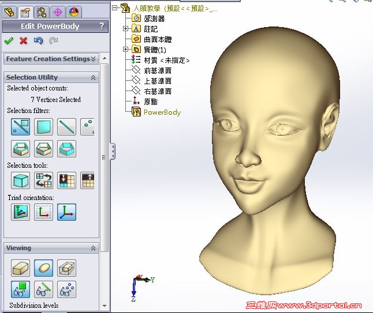Toggle the edge selection filter
The width and height of the screenshot is (373, 313).
pyautogui.click(x=66, y=127)
